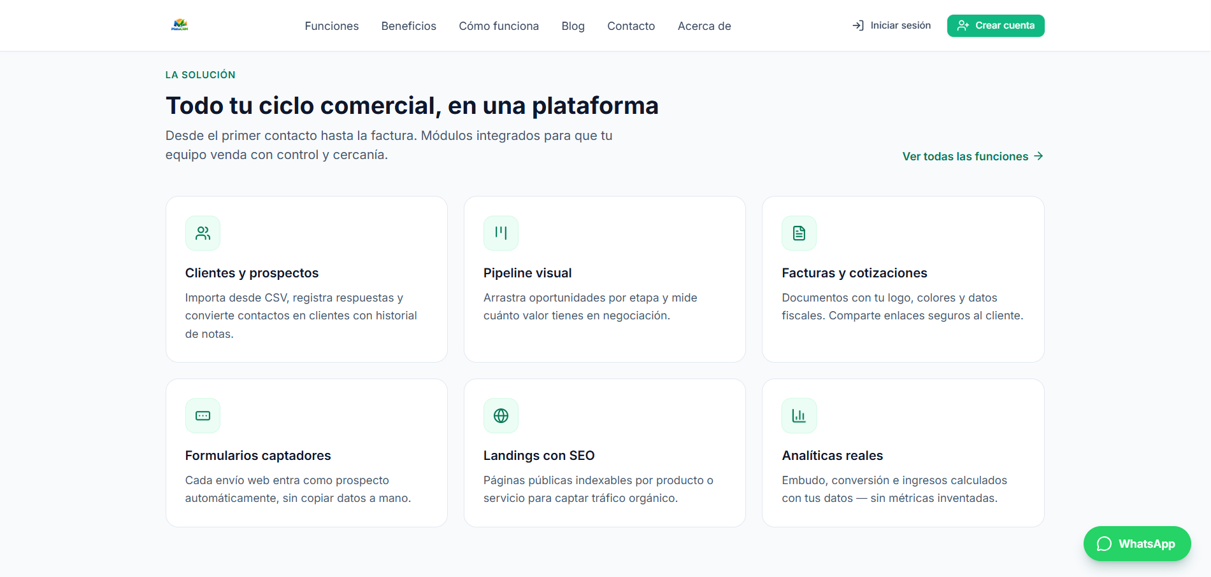The image size is (1211, 577).
Task: Open the Contacto nav item
Action: pyautogui.click(x=631, y=26)
